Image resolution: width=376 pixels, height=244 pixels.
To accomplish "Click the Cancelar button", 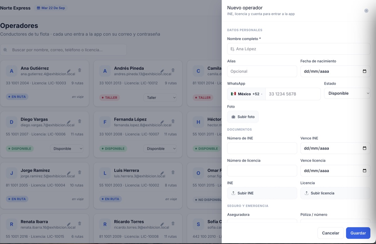I will point(331,233).
